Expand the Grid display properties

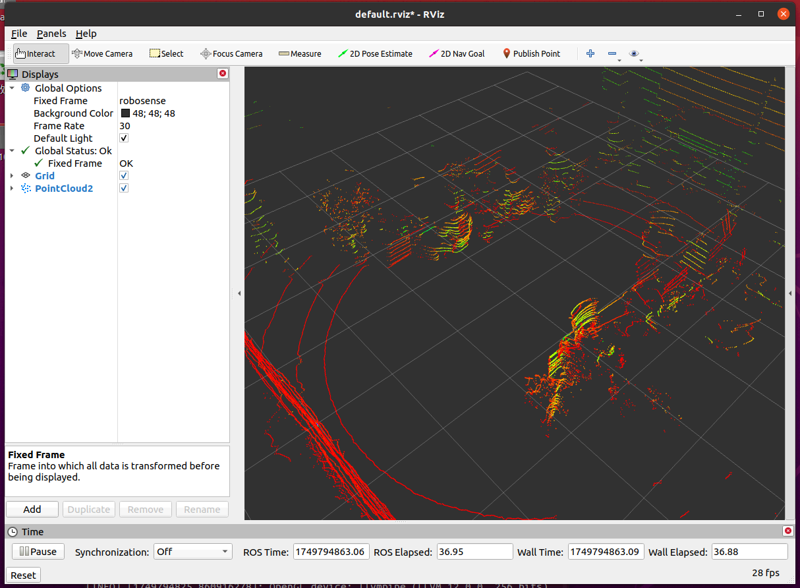point(12,175)
